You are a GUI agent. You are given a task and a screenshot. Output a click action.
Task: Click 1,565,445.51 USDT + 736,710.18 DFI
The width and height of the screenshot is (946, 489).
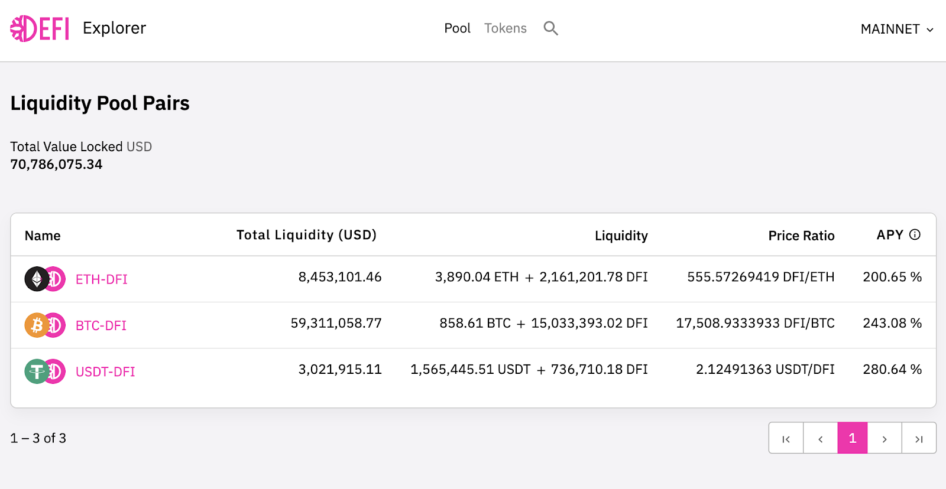coord(529,369)
